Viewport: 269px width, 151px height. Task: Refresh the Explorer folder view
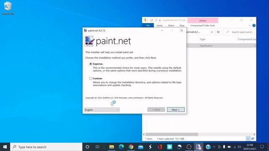pos(218,32)
